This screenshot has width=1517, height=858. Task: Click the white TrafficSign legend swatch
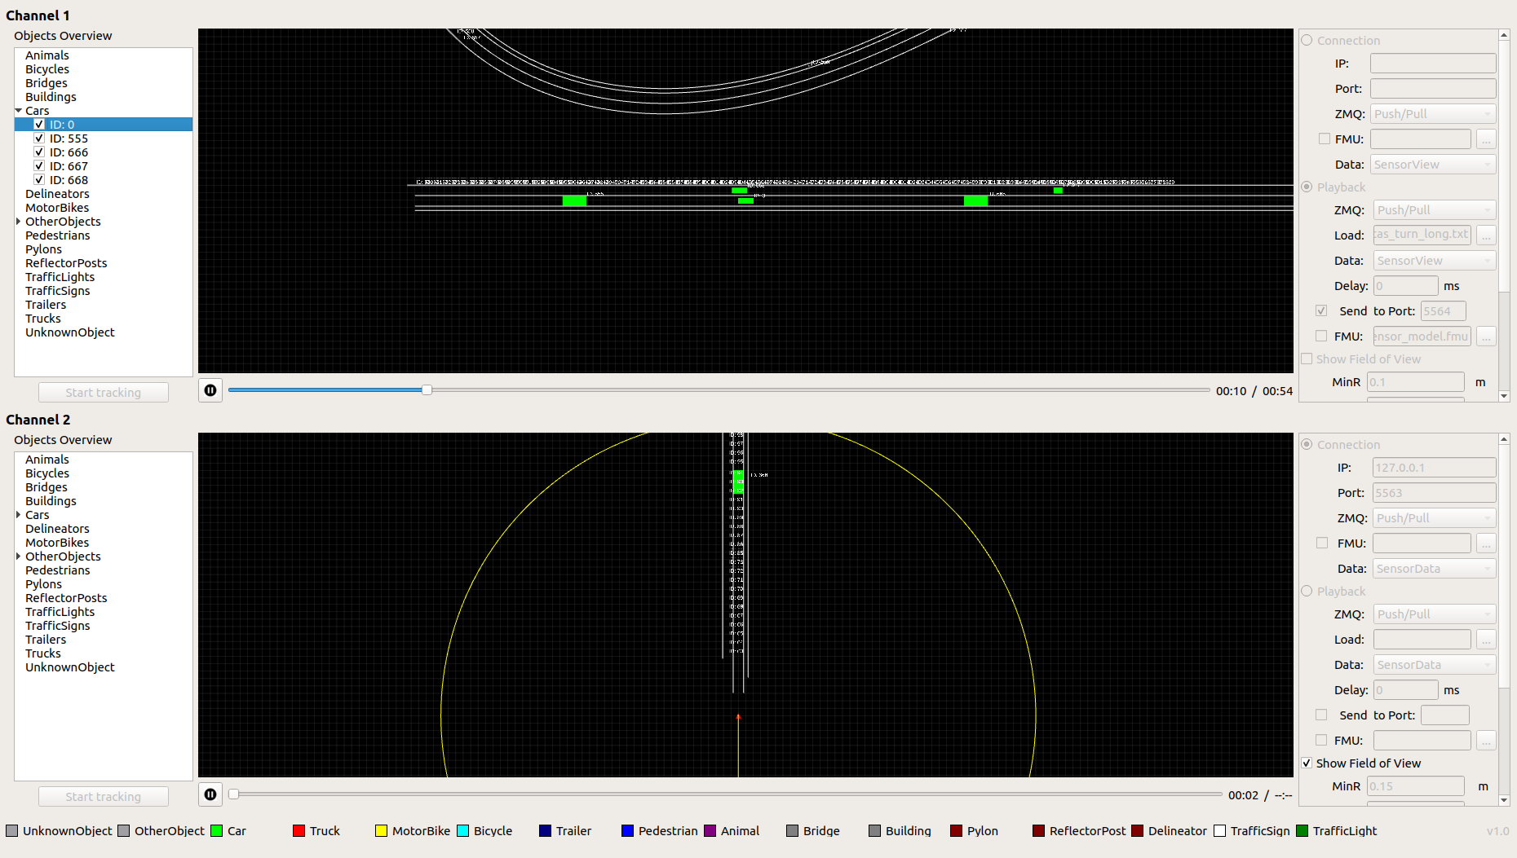click(x=1219, y=831)
